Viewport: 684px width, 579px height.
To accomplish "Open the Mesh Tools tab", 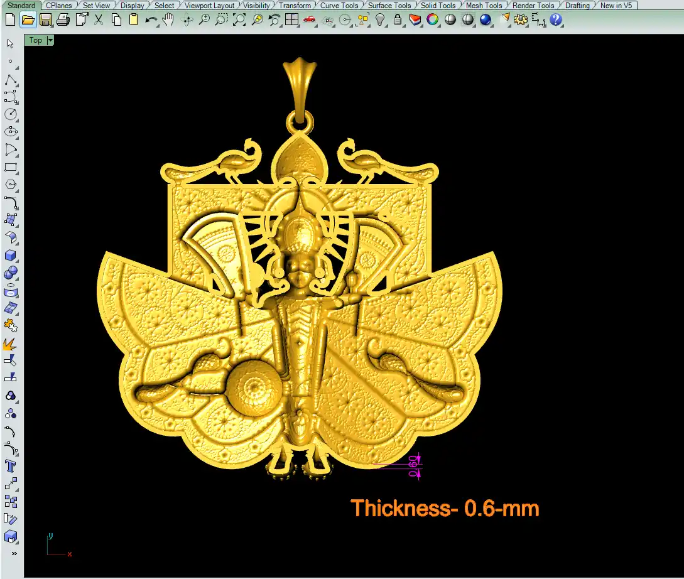I will [484, 5].
